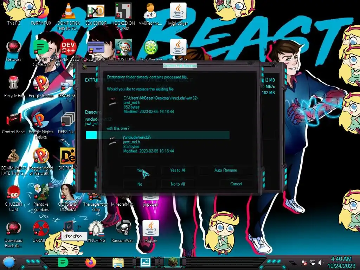The width and height of the screenshot is (360, 270).
Task: Click the destination path C:\Users\MrBeast\Desktop text
Action: pyautogui.click(x=161, y=98)
